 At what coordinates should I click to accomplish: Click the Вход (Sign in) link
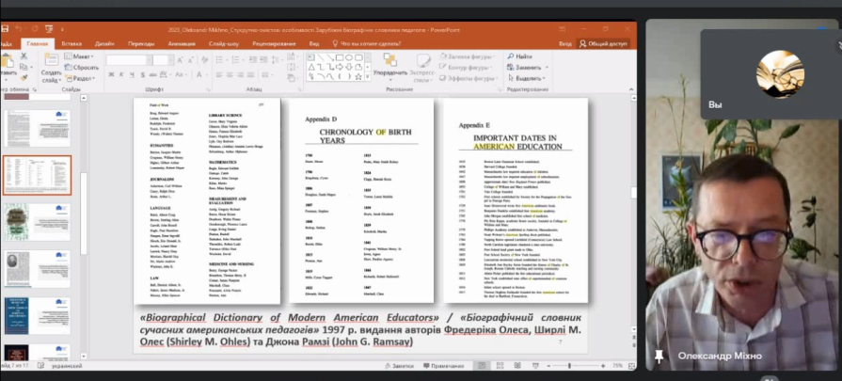(x=565, y=43)
